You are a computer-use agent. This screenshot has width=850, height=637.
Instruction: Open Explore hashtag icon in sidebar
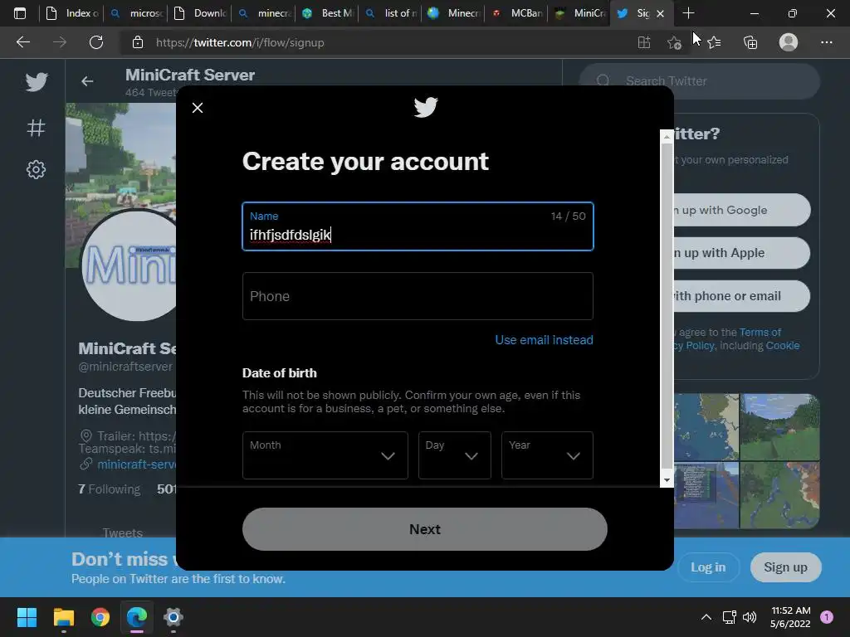pos(37,128)
